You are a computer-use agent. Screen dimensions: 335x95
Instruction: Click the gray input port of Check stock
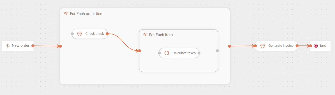[72, 34]
